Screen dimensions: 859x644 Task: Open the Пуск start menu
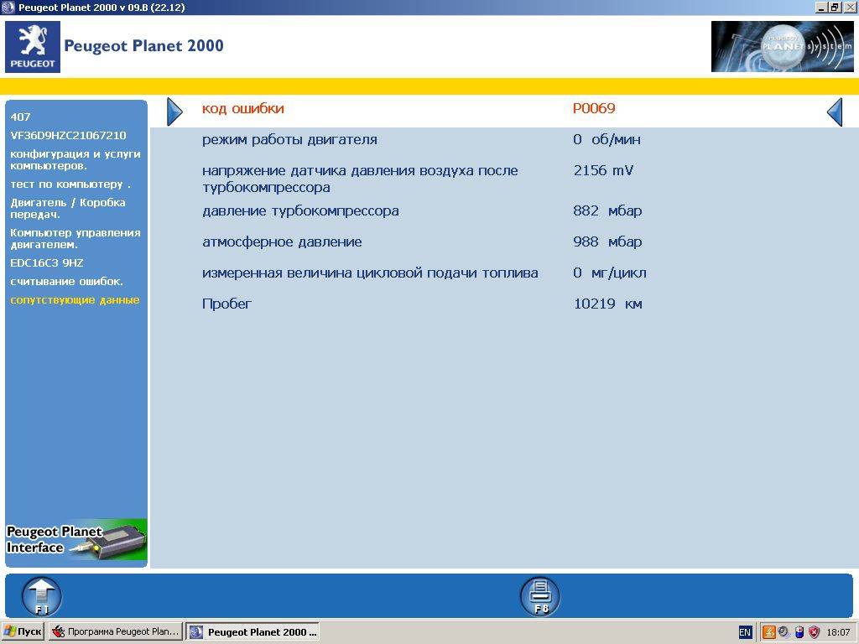(x=23, y=632)
